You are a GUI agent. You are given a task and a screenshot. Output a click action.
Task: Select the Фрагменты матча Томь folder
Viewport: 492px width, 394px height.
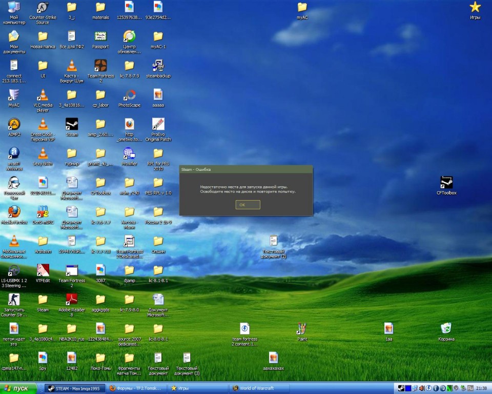(x=129, y=364)
